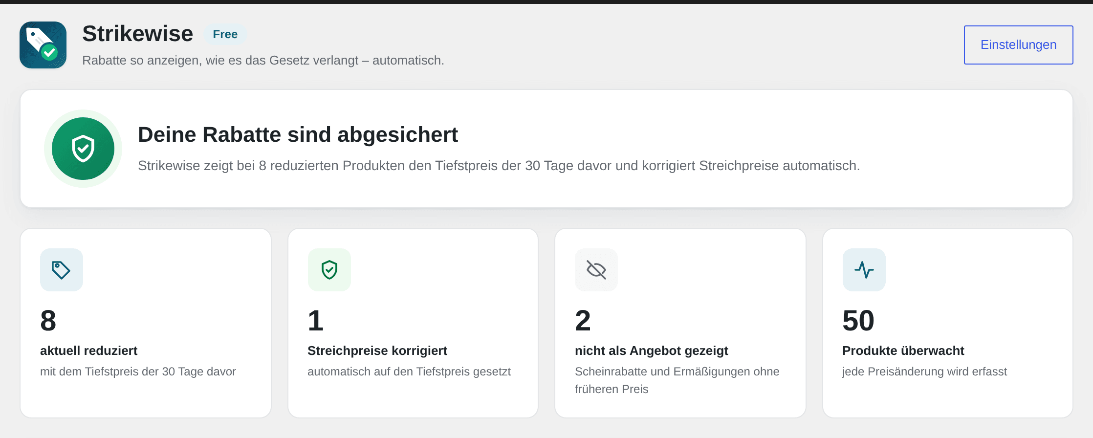Click the Free plan badge
The width and height of the screenshot is (1093, 438).
[225, 34]
